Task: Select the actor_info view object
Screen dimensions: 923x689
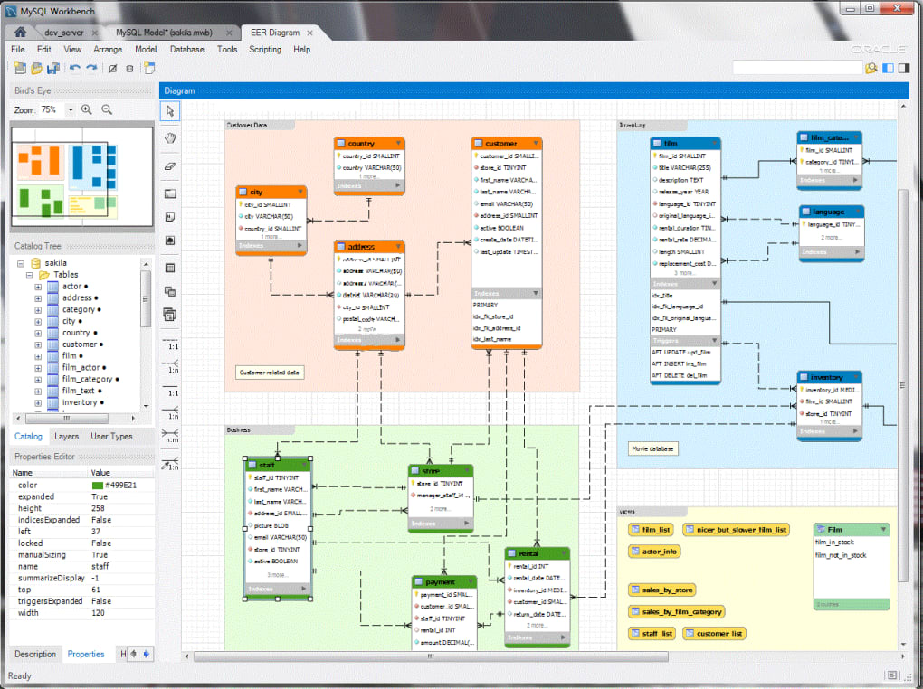Action: (654, 552)
